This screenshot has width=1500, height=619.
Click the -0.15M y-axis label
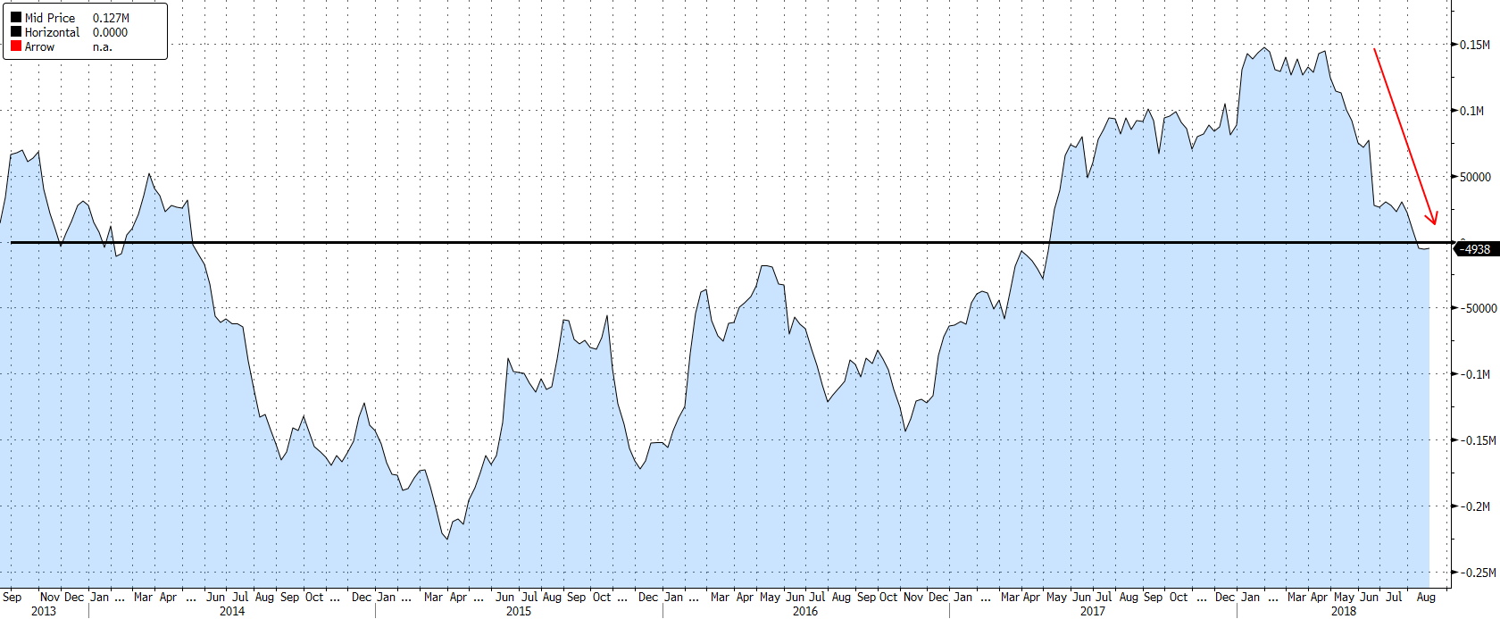point(1478,440)
